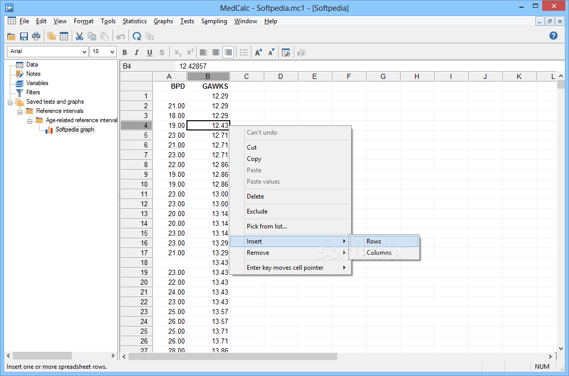Toggle underline formatting

150,53
